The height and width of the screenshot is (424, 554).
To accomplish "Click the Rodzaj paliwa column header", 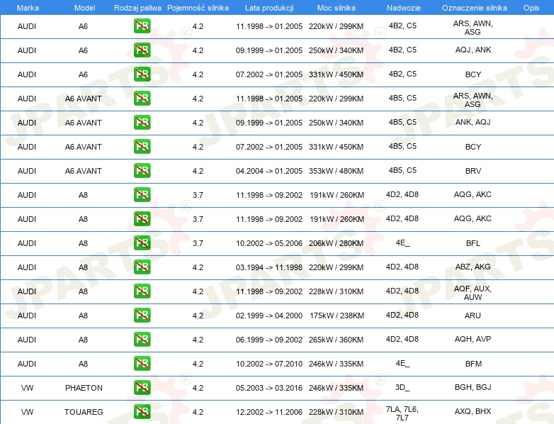I will tap(137, 8).
